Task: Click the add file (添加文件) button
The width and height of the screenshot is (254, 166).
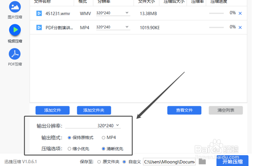Action: pyautogui.click(x=53, y=110)
